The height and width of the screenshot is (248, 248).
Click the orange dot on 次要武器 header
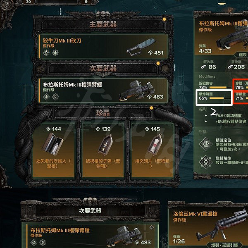coord(158,63)
